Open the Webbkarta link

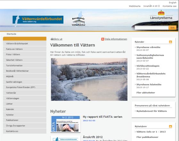[134, 6]
